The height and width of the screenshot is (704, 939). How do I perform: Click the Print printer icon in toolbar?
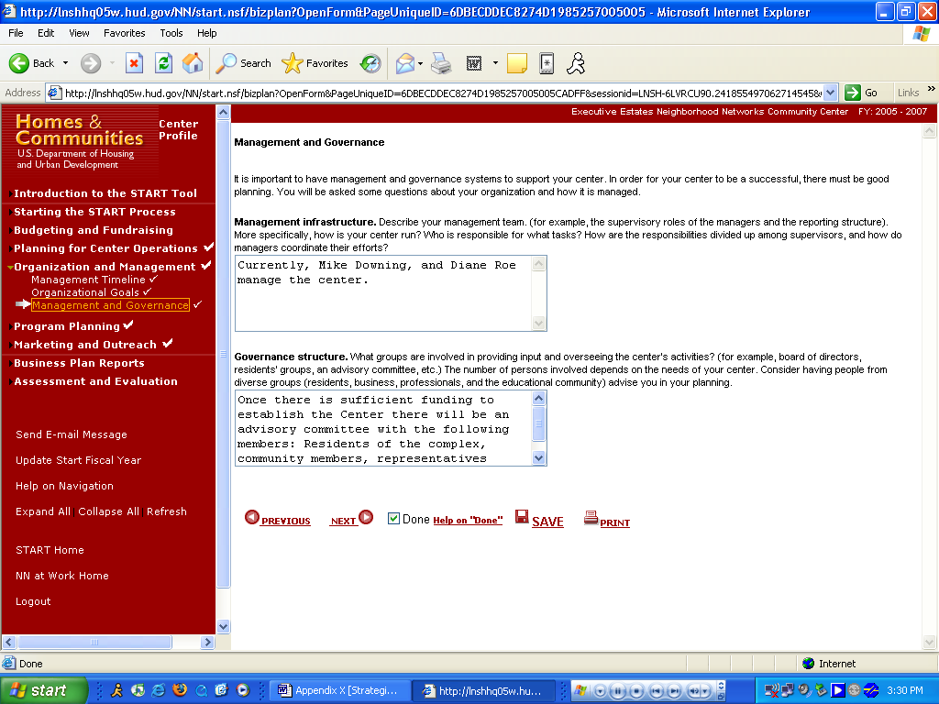coord(441,63)
